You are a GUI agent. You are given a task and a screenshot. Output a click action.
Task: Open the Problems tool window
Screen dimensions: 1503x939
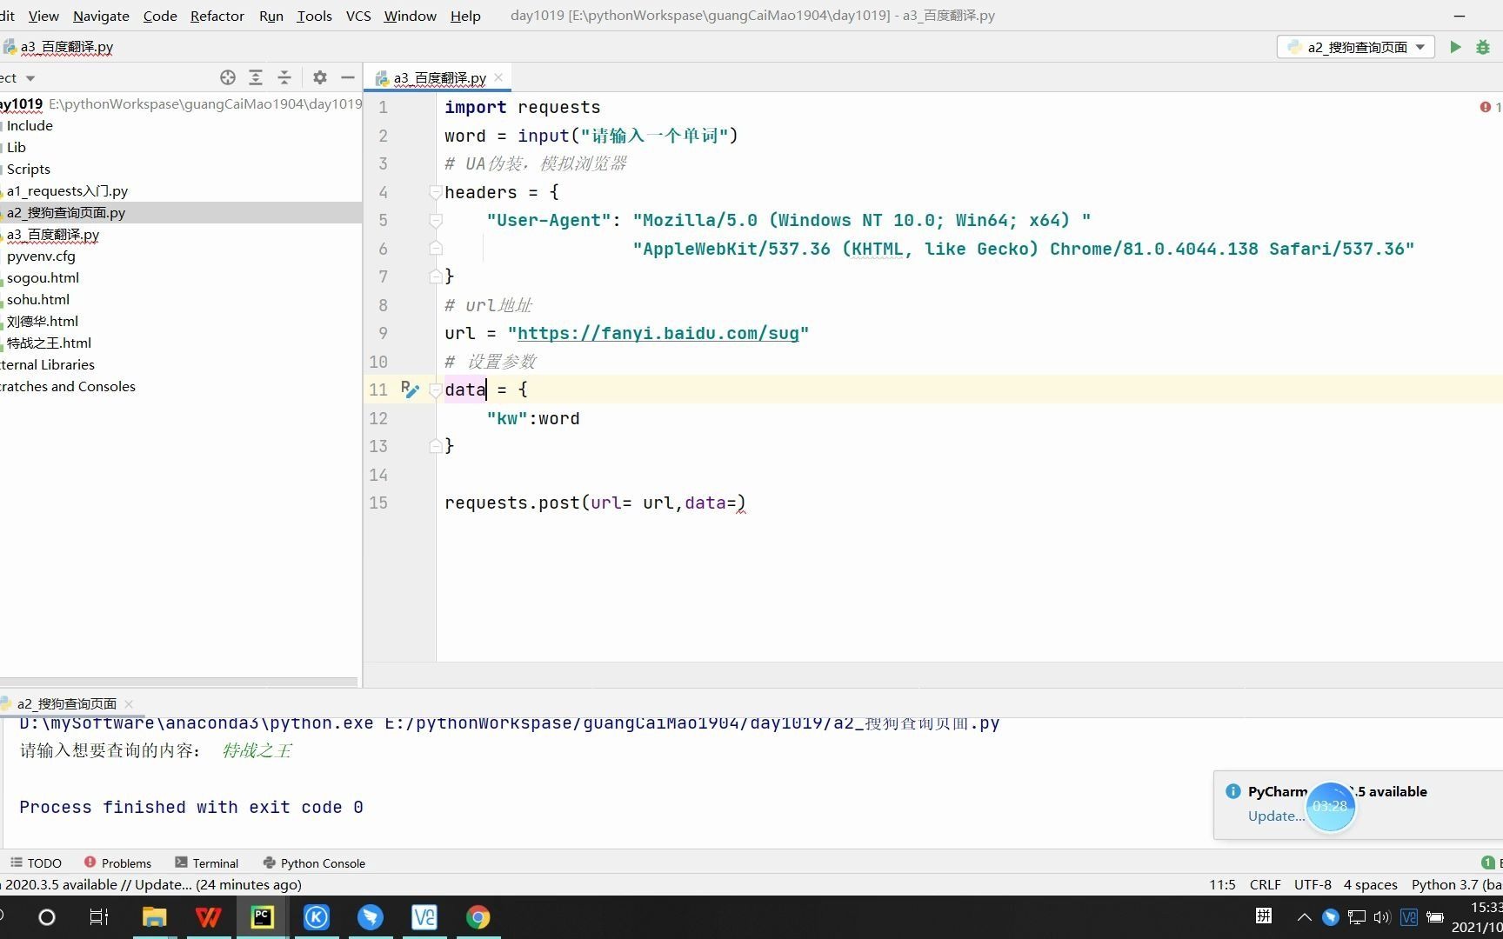point(117,862)
